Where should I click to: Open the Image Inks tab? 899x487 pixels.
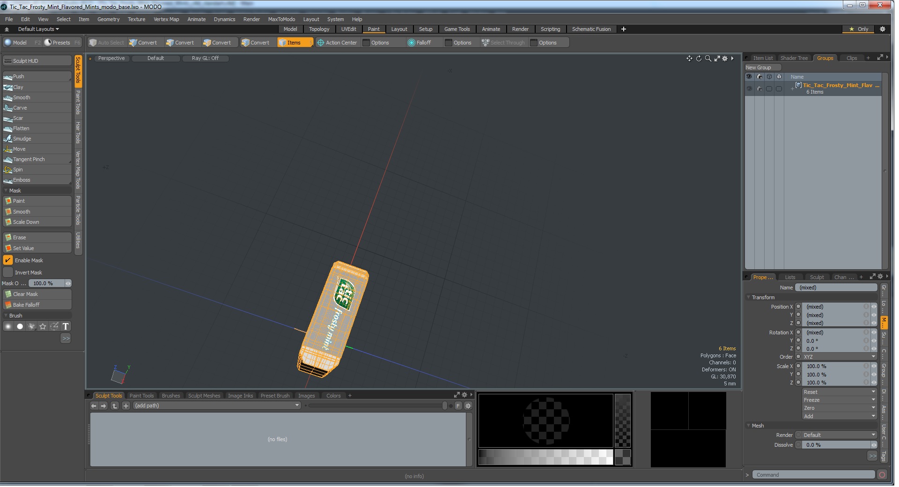point(240,396)
